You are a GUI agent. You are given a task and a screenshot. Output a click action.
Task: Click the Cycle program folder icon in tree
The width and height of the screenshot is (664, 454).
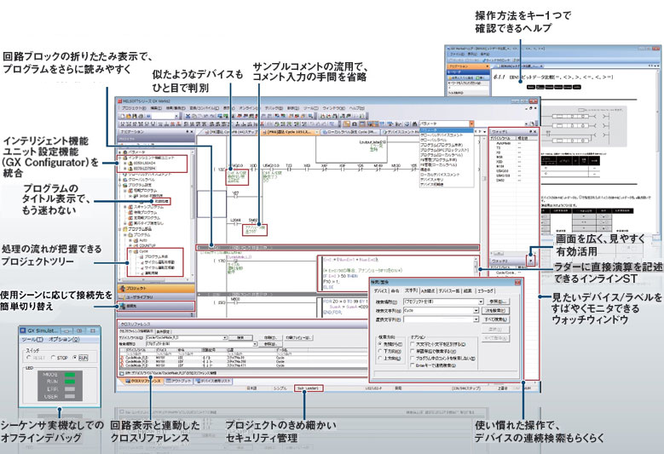click(x=132, y=251)
